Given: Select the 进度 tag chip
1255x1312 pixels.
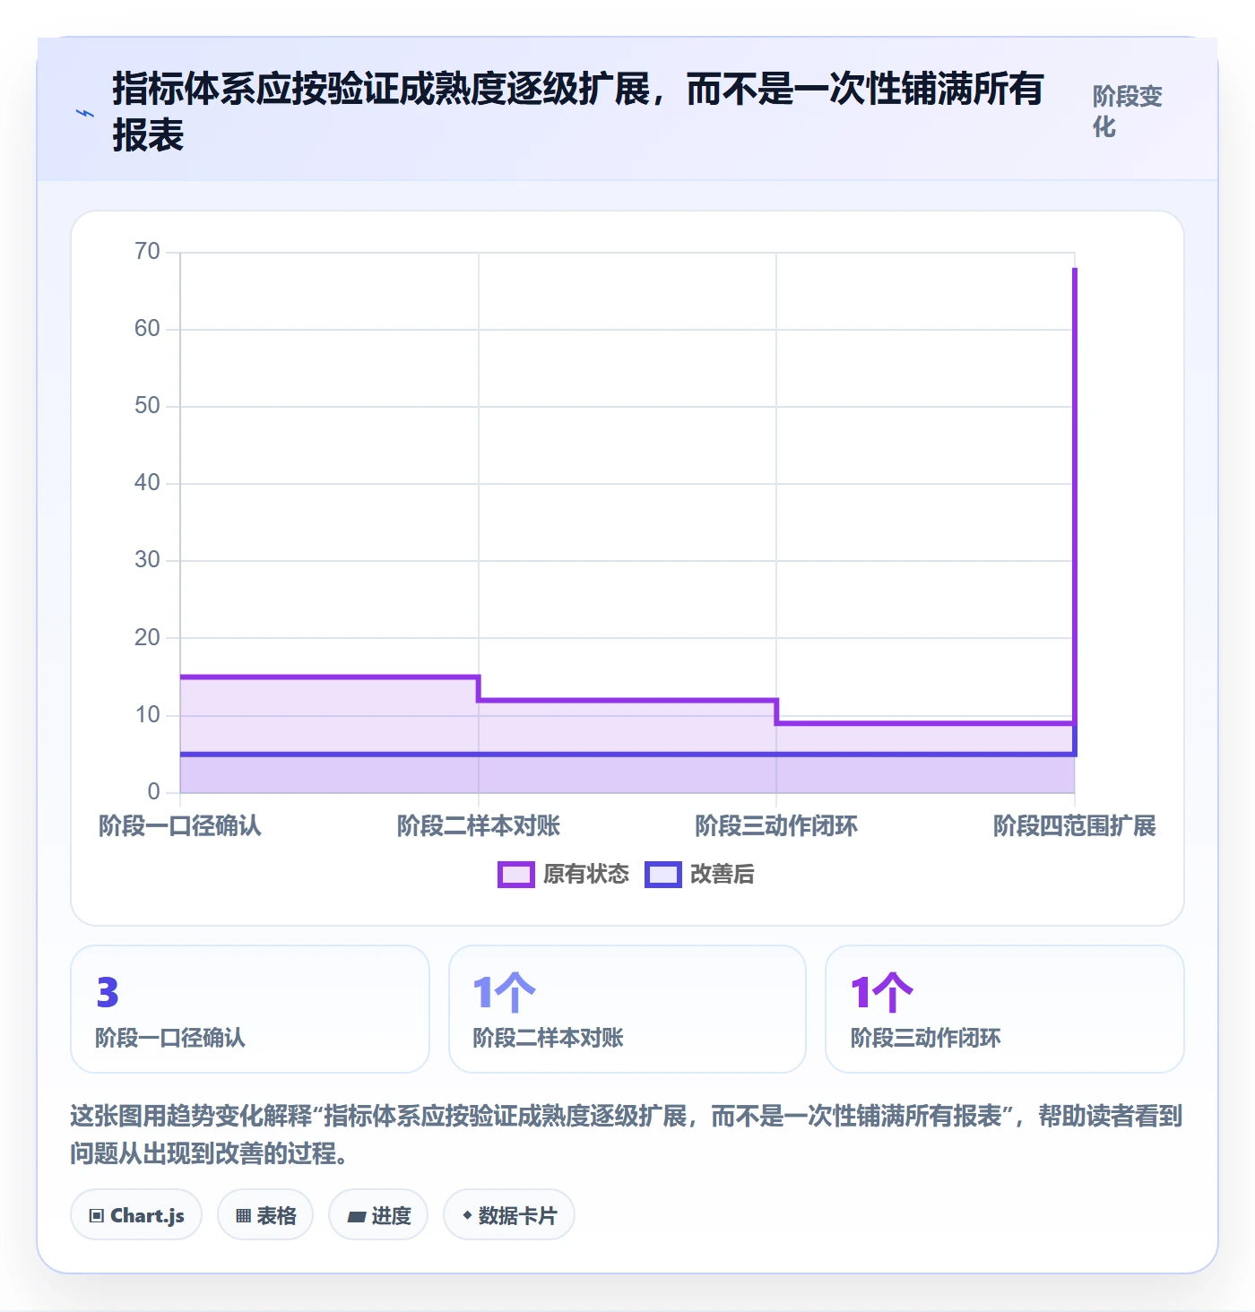Looking at the screenshot, I should pos(378,1215).
